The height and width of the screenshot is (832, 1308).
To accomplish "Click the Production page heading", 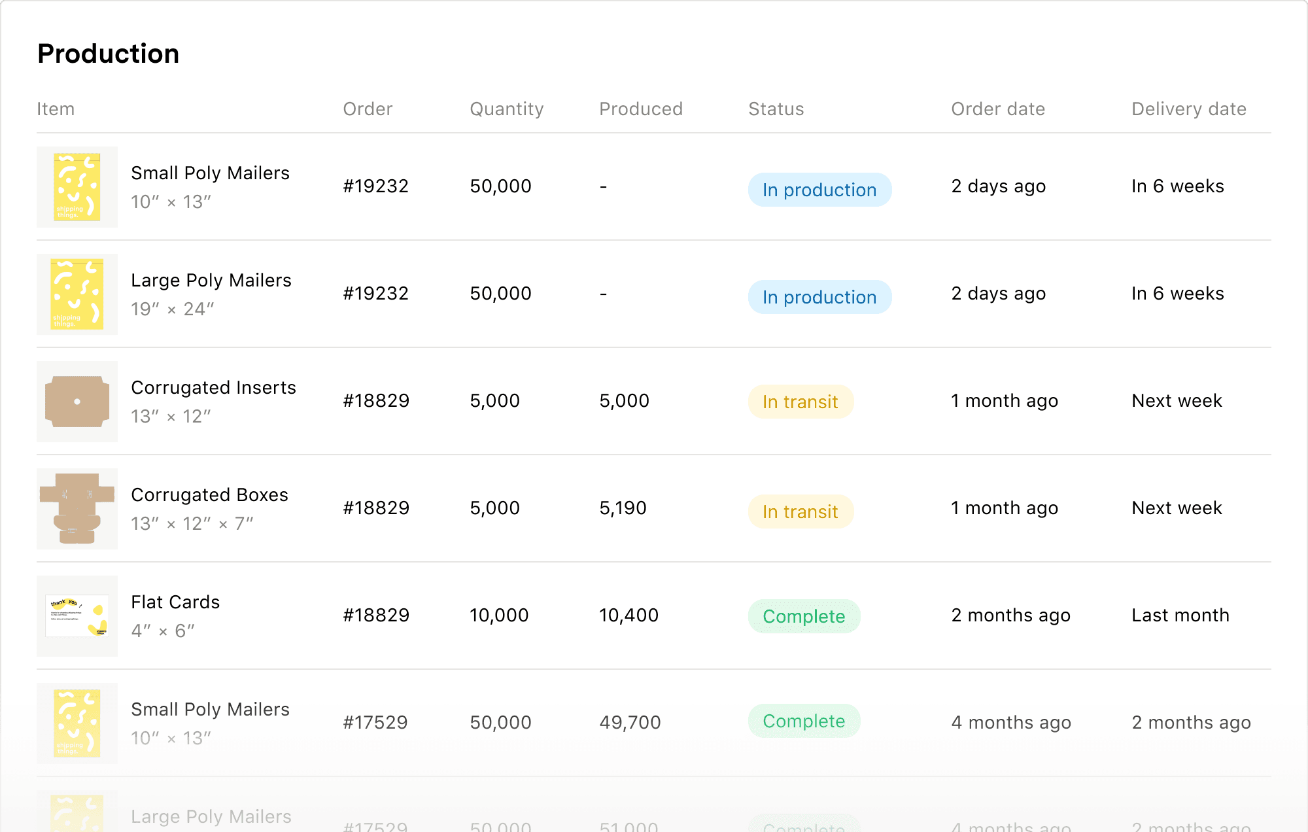I will [x=109, y=54].
